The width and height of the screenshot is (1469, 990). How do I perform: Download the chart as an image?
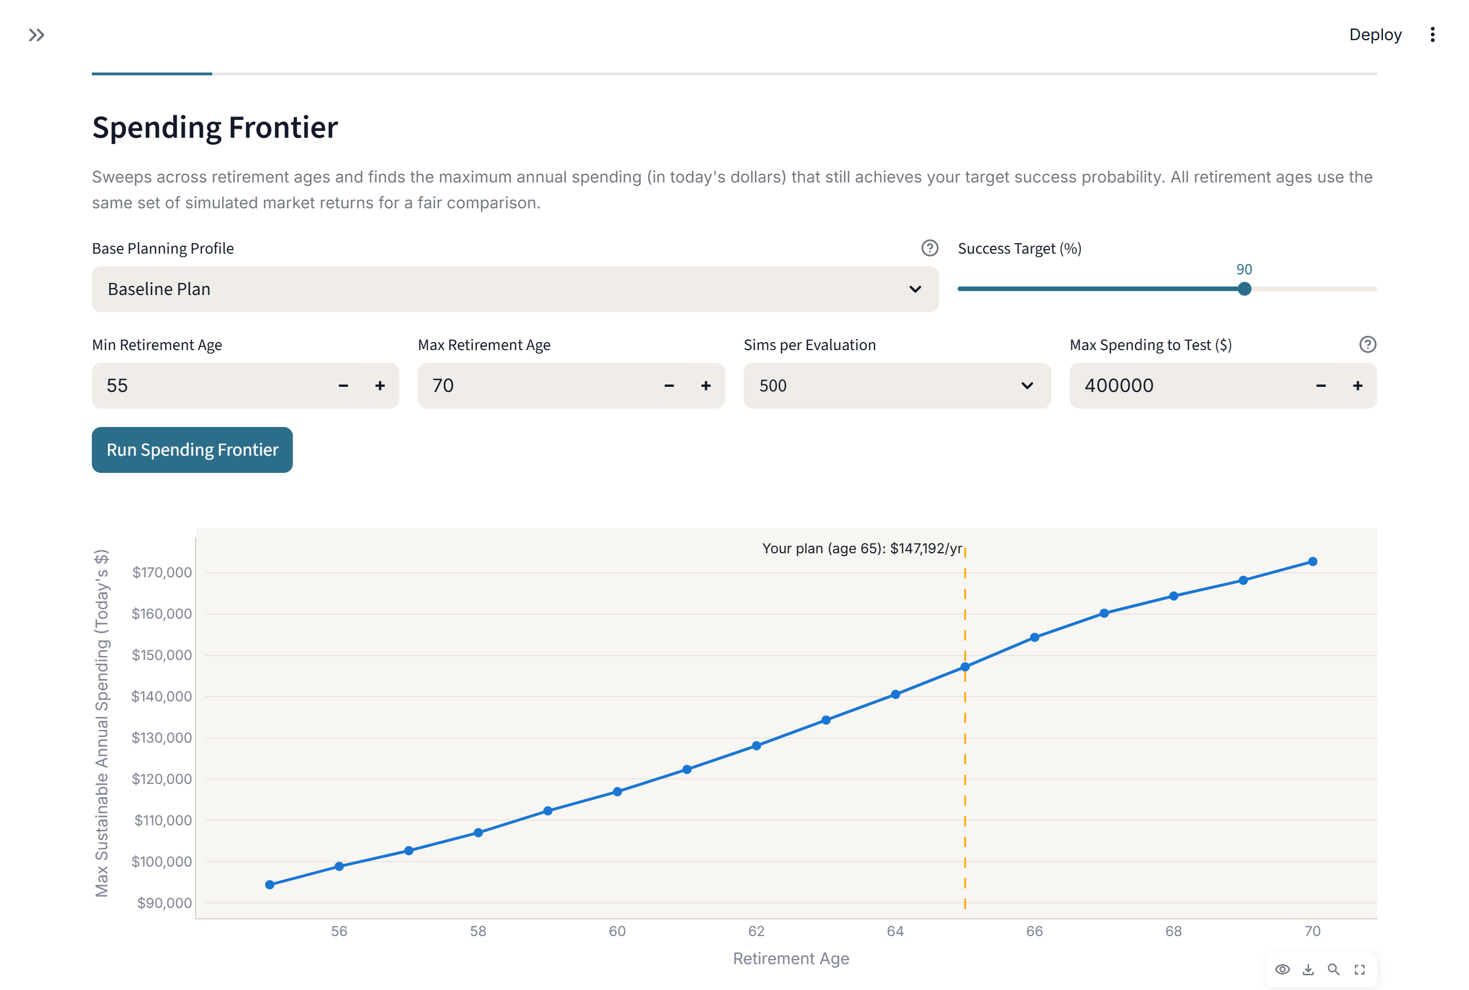pyautogui.click(x=1308, y=970)
